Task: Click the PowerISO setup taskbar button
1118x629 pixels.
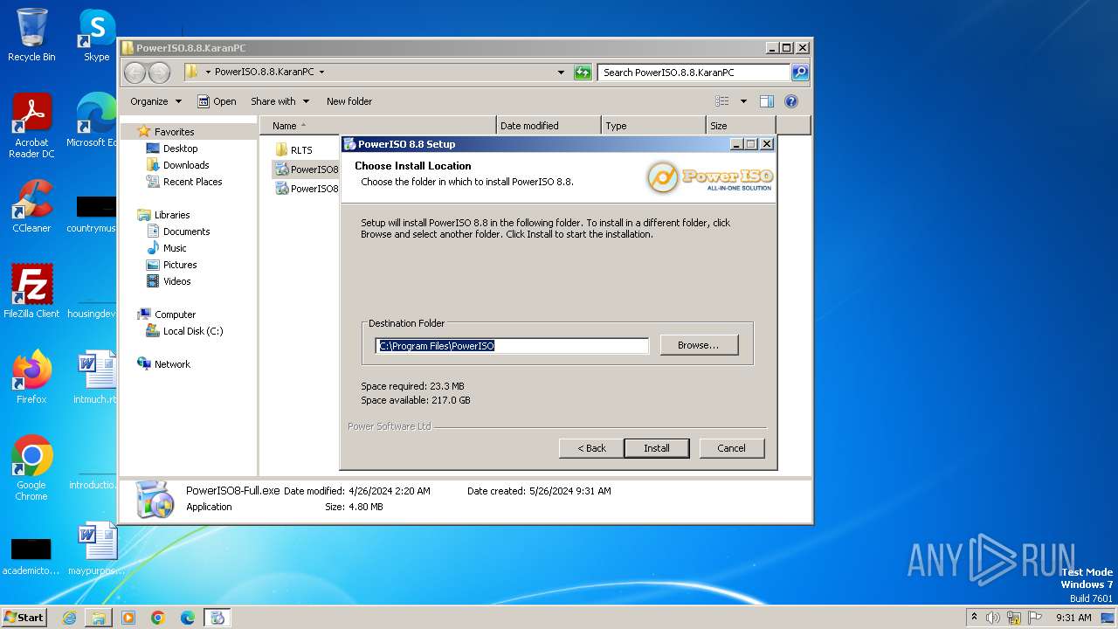Action: point(217,618)
